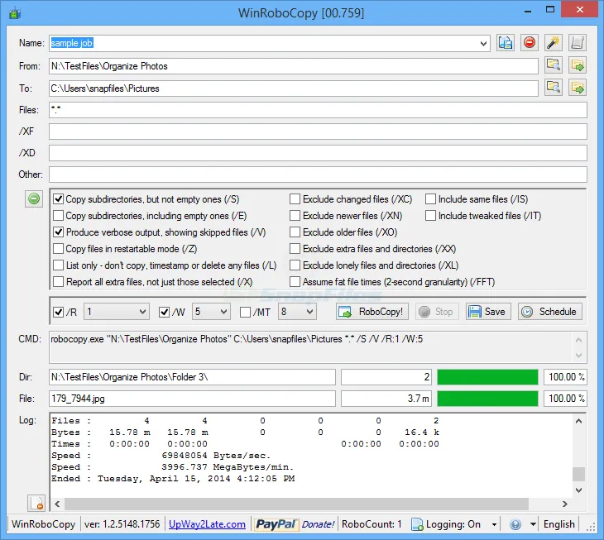The height and width of the screenshot is (540, 604).
Task: Click the log file icon below Log
Action: [36, 503]
